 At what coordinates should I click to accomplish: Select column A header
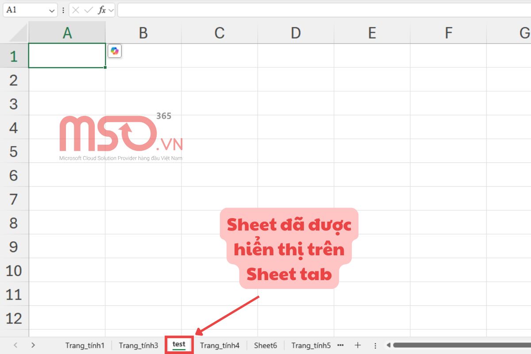[67, 33]
